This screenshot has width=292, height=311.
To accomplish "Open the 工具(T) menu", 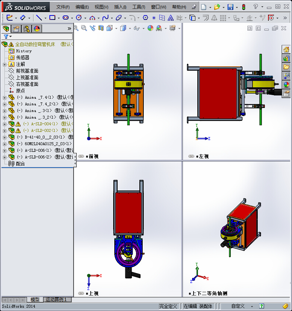I will click(139, 7).
